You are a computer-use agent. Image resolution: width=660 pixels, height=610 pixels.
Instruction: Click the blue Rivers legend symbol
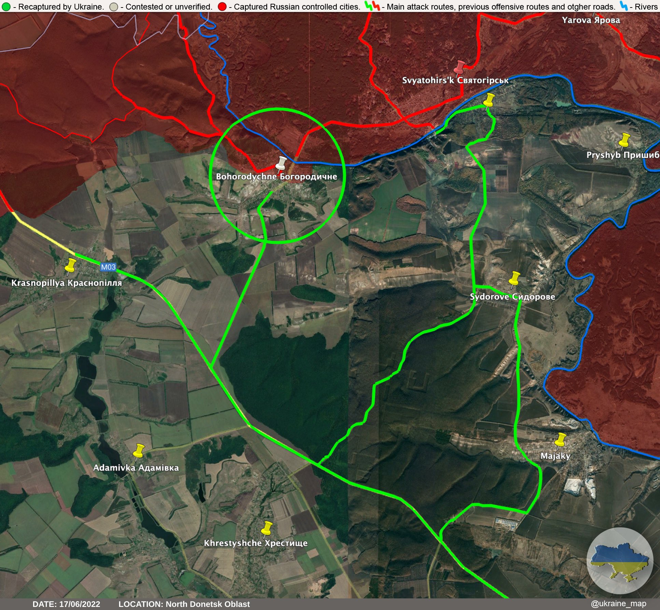[624, 6]
